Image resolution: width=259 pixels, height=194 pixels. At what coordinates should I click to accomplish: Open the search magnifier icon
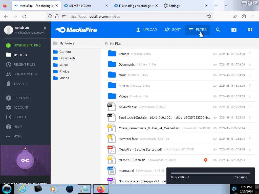click(218, 30)
